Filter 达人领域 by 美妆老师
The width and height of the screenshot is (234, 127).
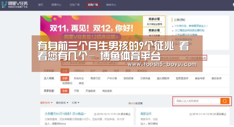tap(216, 78)
